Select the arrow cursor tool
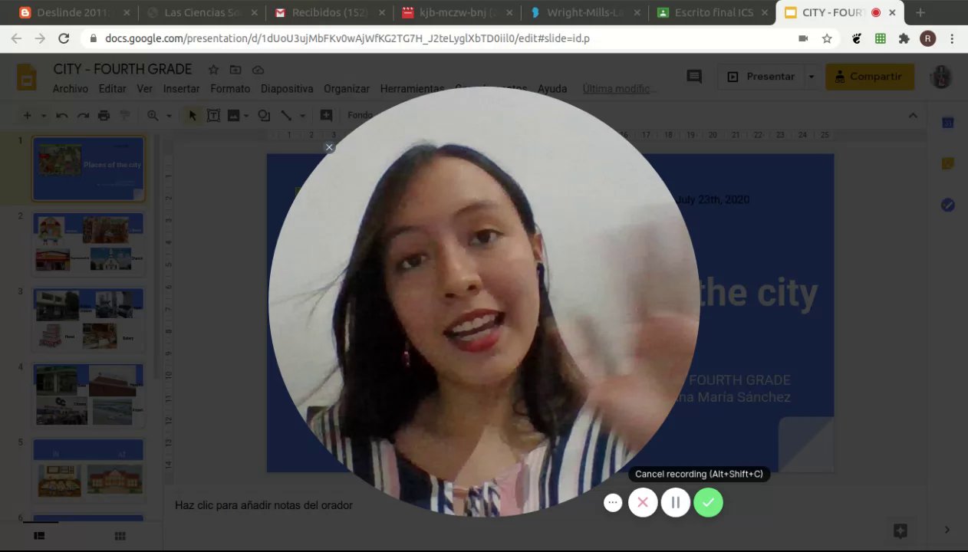This screenshot has width=968, height=552. tap(193, 116)
